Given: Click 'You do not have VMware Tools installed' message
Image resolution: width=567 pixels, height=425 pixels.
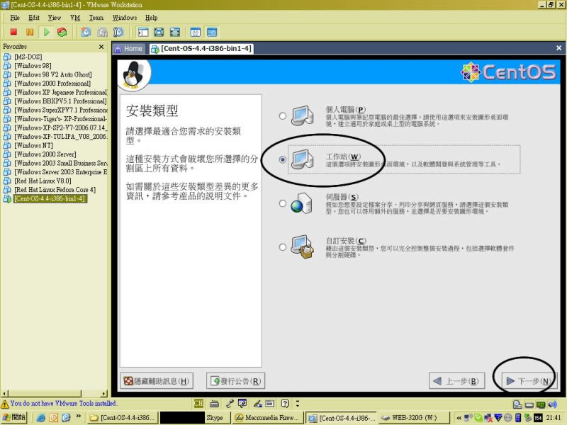Looking at the screenshot, I should click(63, 403).
